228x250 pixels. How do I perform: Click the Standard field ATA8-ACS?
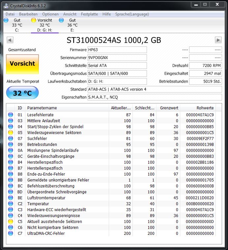click(x=155, y=89)
